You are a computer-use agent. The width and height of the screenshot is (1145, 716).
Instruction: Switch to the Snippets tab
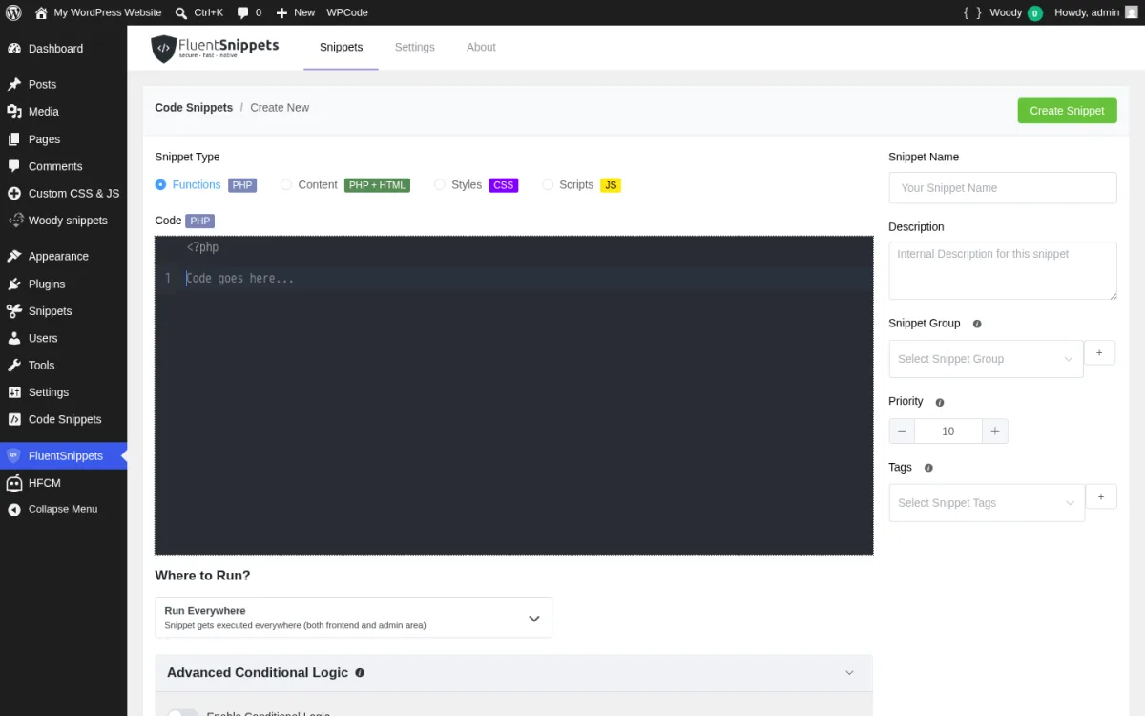point(341,47)
